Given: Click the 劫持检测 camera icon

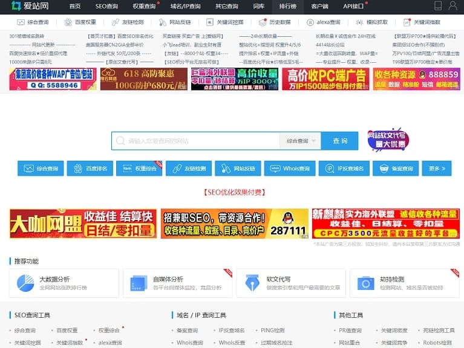Looking at the screenshot, I should pyautogui.click(x=365, y=283).
